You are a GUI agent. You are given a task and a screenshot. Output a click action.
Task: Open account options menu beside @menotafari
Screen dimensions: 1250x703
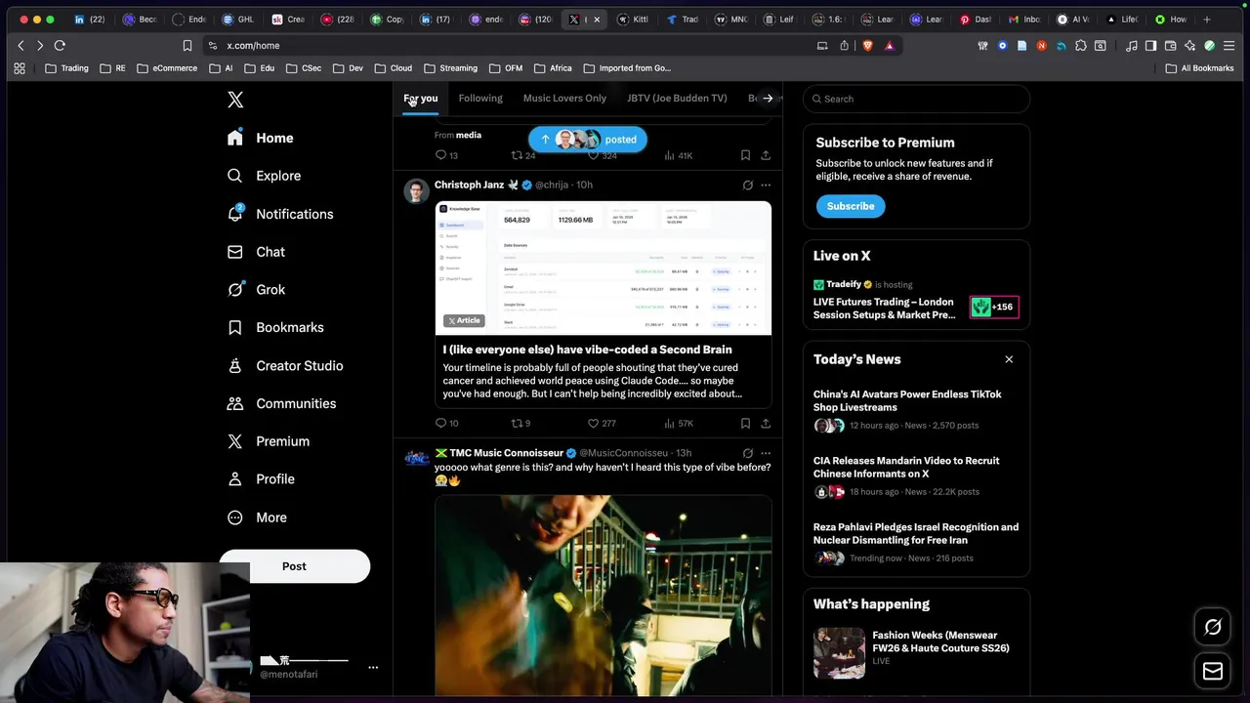click(373, 668)
